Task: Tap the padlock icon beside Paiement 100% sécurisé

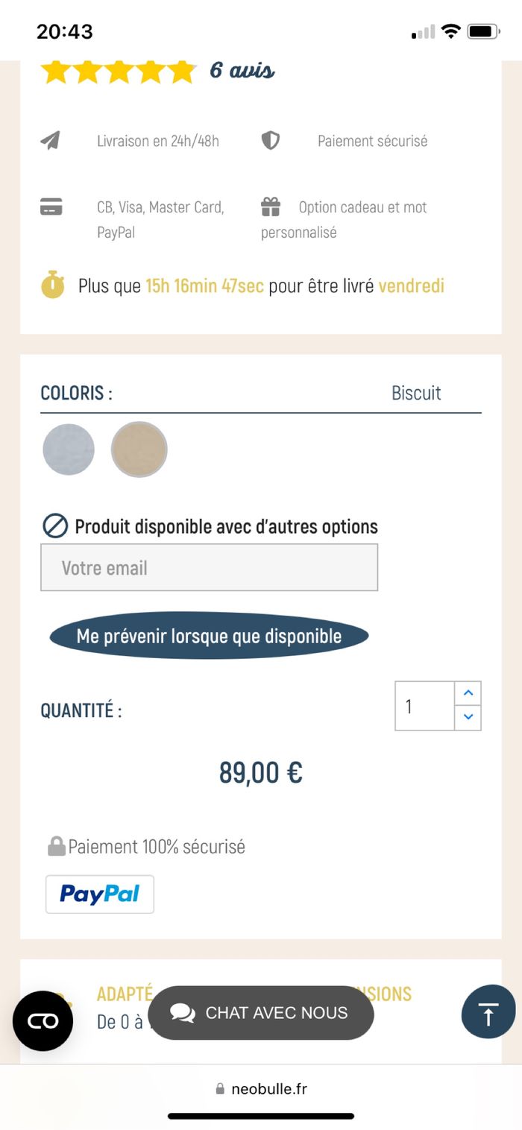Action: pyautogui.click(x=56, y=846)
